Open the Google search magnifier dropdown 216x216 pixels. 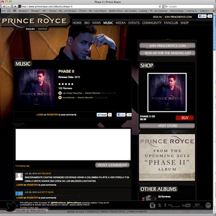click(x=166, y=6)
